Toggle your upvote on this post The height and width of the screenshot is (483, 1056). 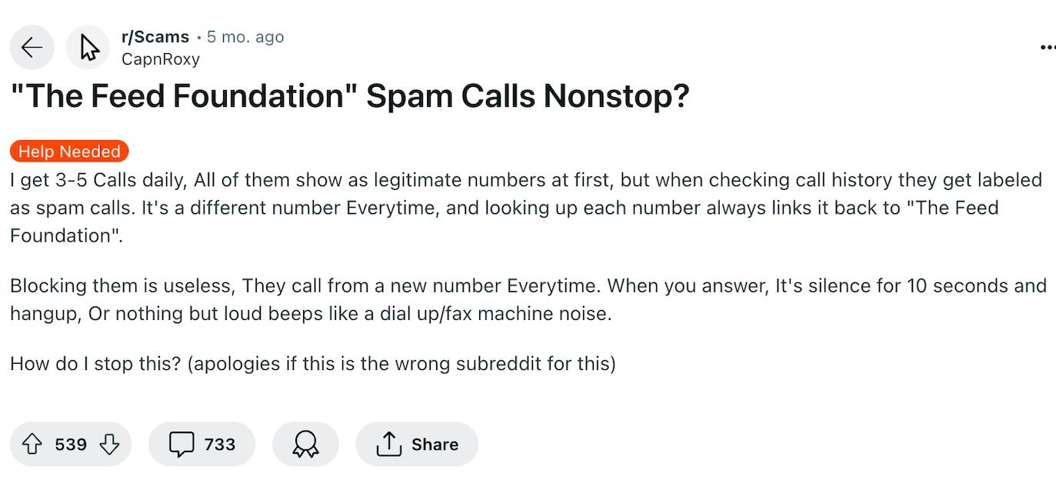pos(32,444)
